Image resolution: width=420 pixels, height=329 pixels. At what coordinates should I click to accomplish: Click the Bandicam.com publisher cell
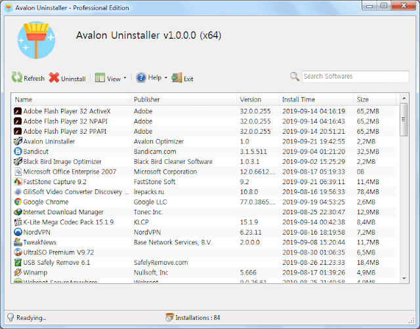point(155,151)
